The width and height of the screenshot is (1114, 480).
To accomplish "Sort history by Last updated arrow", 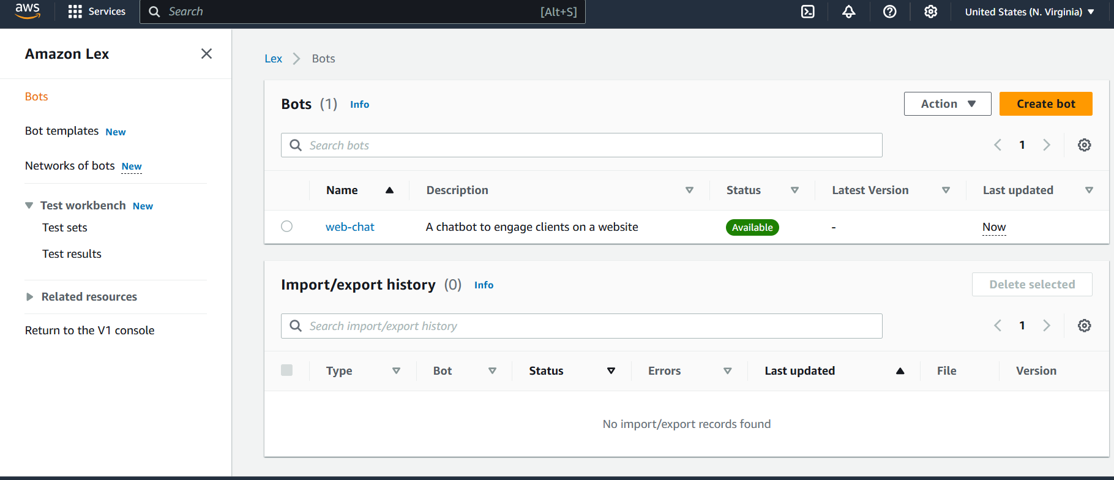I will pyautogui.click(x=900, y=371).
